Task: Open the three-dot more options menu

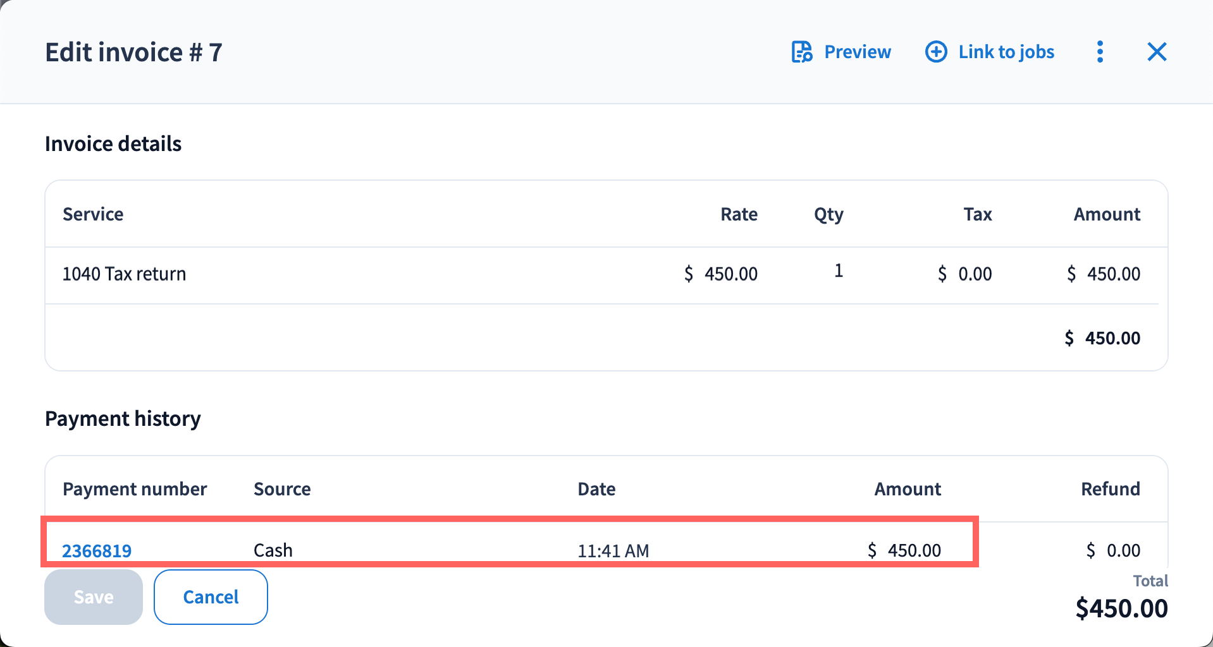Action: [1100, 52]
